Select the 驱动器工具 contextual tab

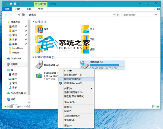click(x=41, y=4)
